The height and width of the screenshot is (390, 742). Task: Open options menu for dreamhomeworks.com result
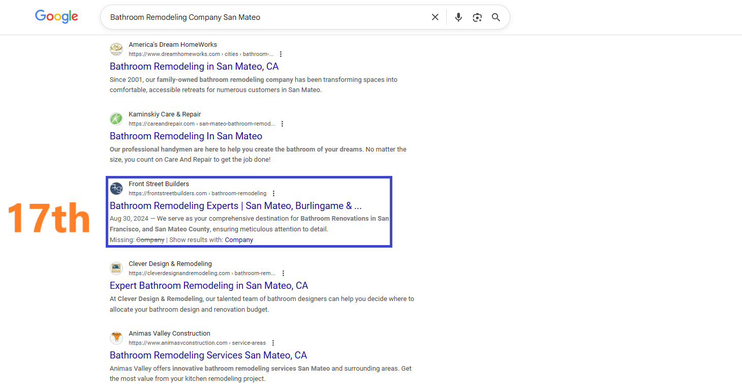coord(281,54)
